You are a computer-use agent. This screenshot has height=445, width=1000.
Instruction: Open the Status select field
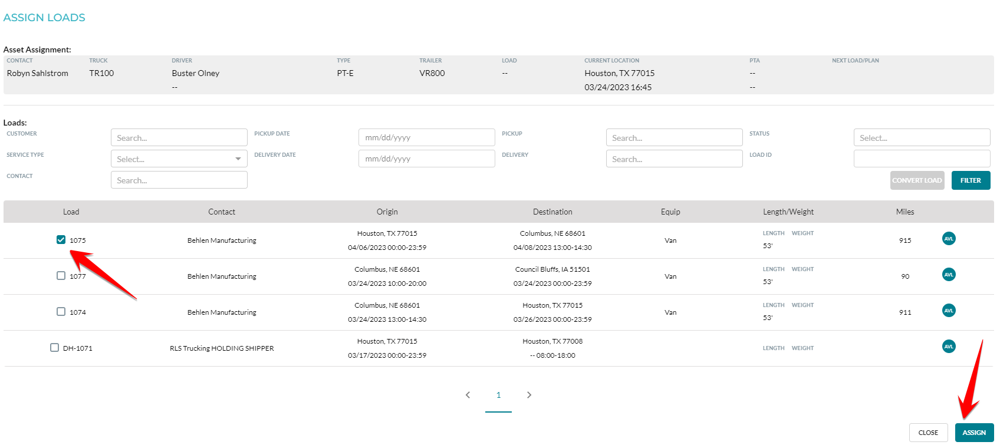[x=921, y=137]
